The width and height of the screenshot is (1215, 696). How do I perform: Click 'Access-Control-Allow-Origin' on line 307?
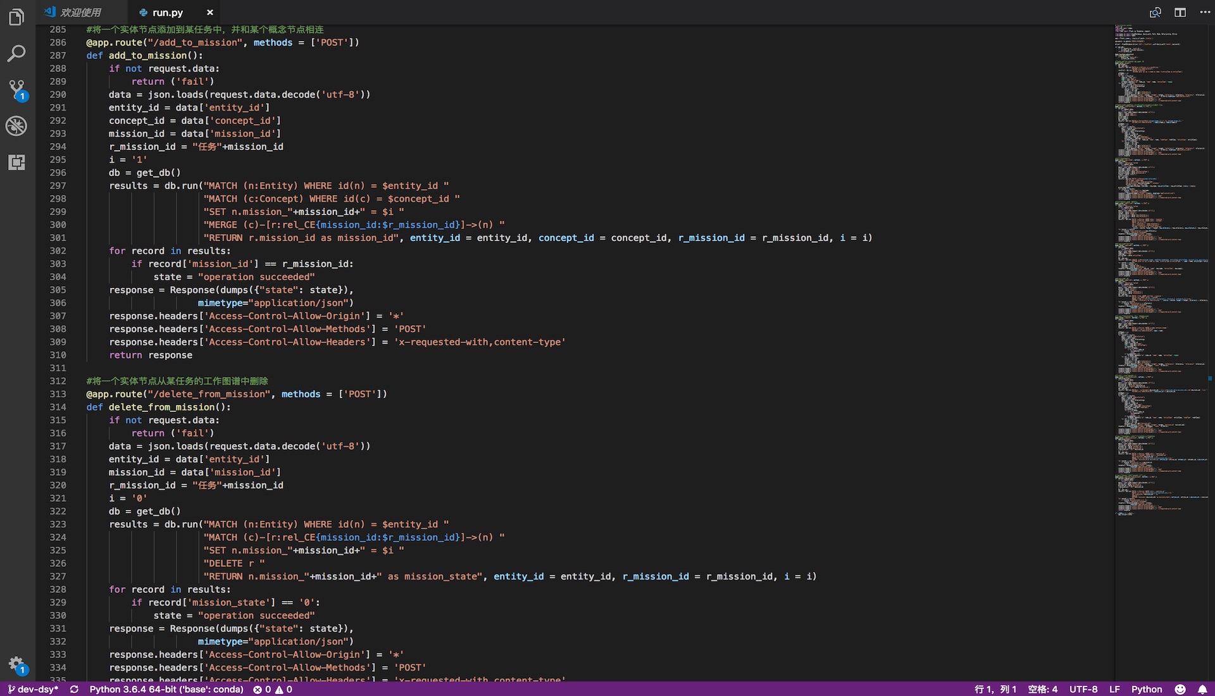click(287, 316)
